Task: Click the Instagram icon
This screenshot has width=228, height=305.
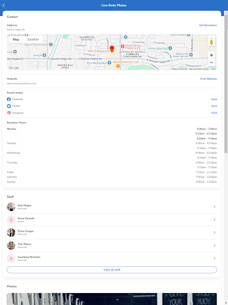Action: point(9,113)
